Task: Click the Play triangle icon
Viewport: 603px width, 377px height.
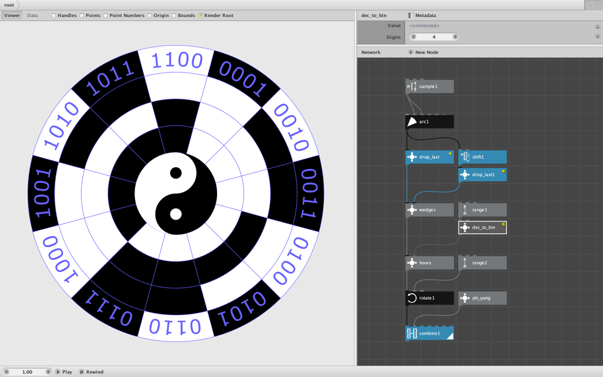Action: (x=58, y=372)
